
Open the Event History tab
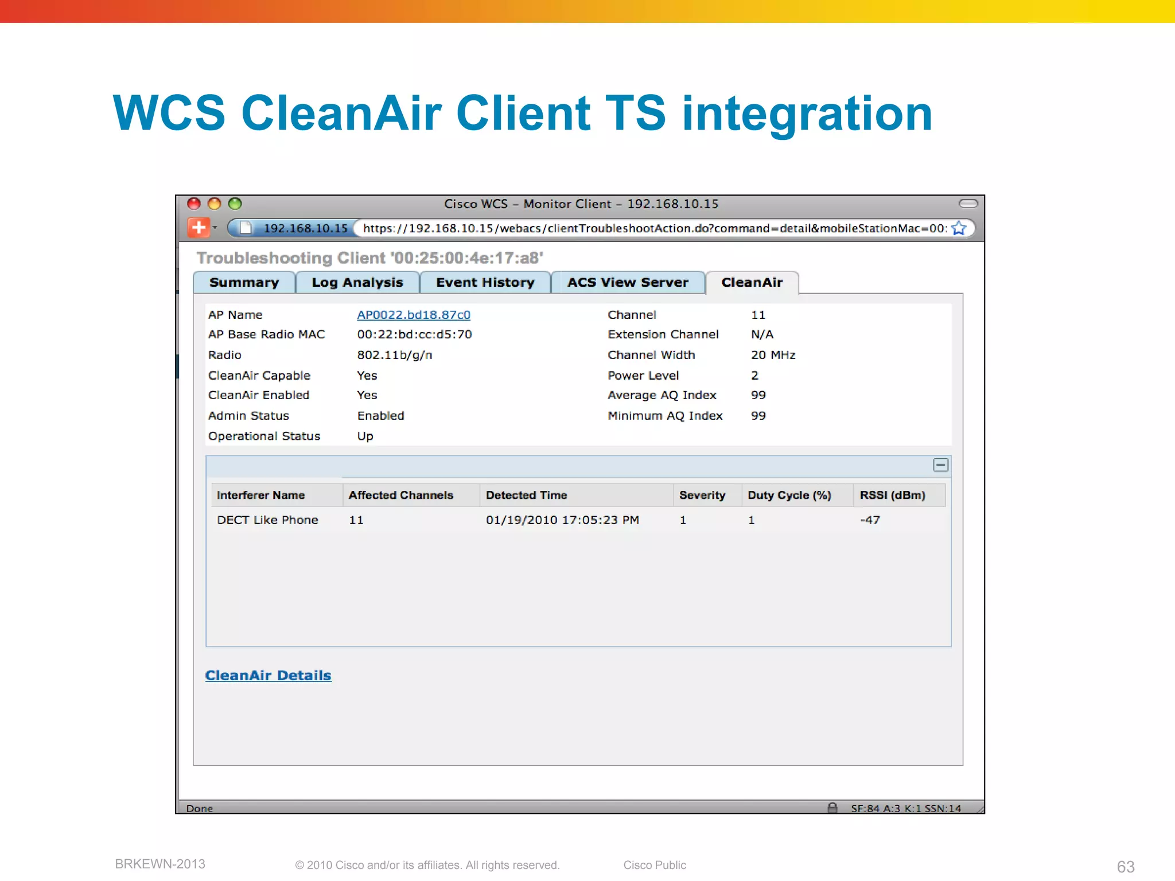[x=485, y=282]
